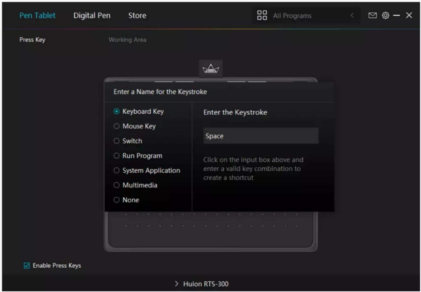Open the mail feedback icon

click(372, 15)
